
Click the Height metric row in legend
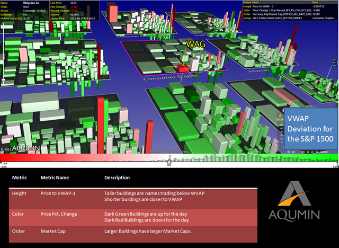tap(133, 199)
